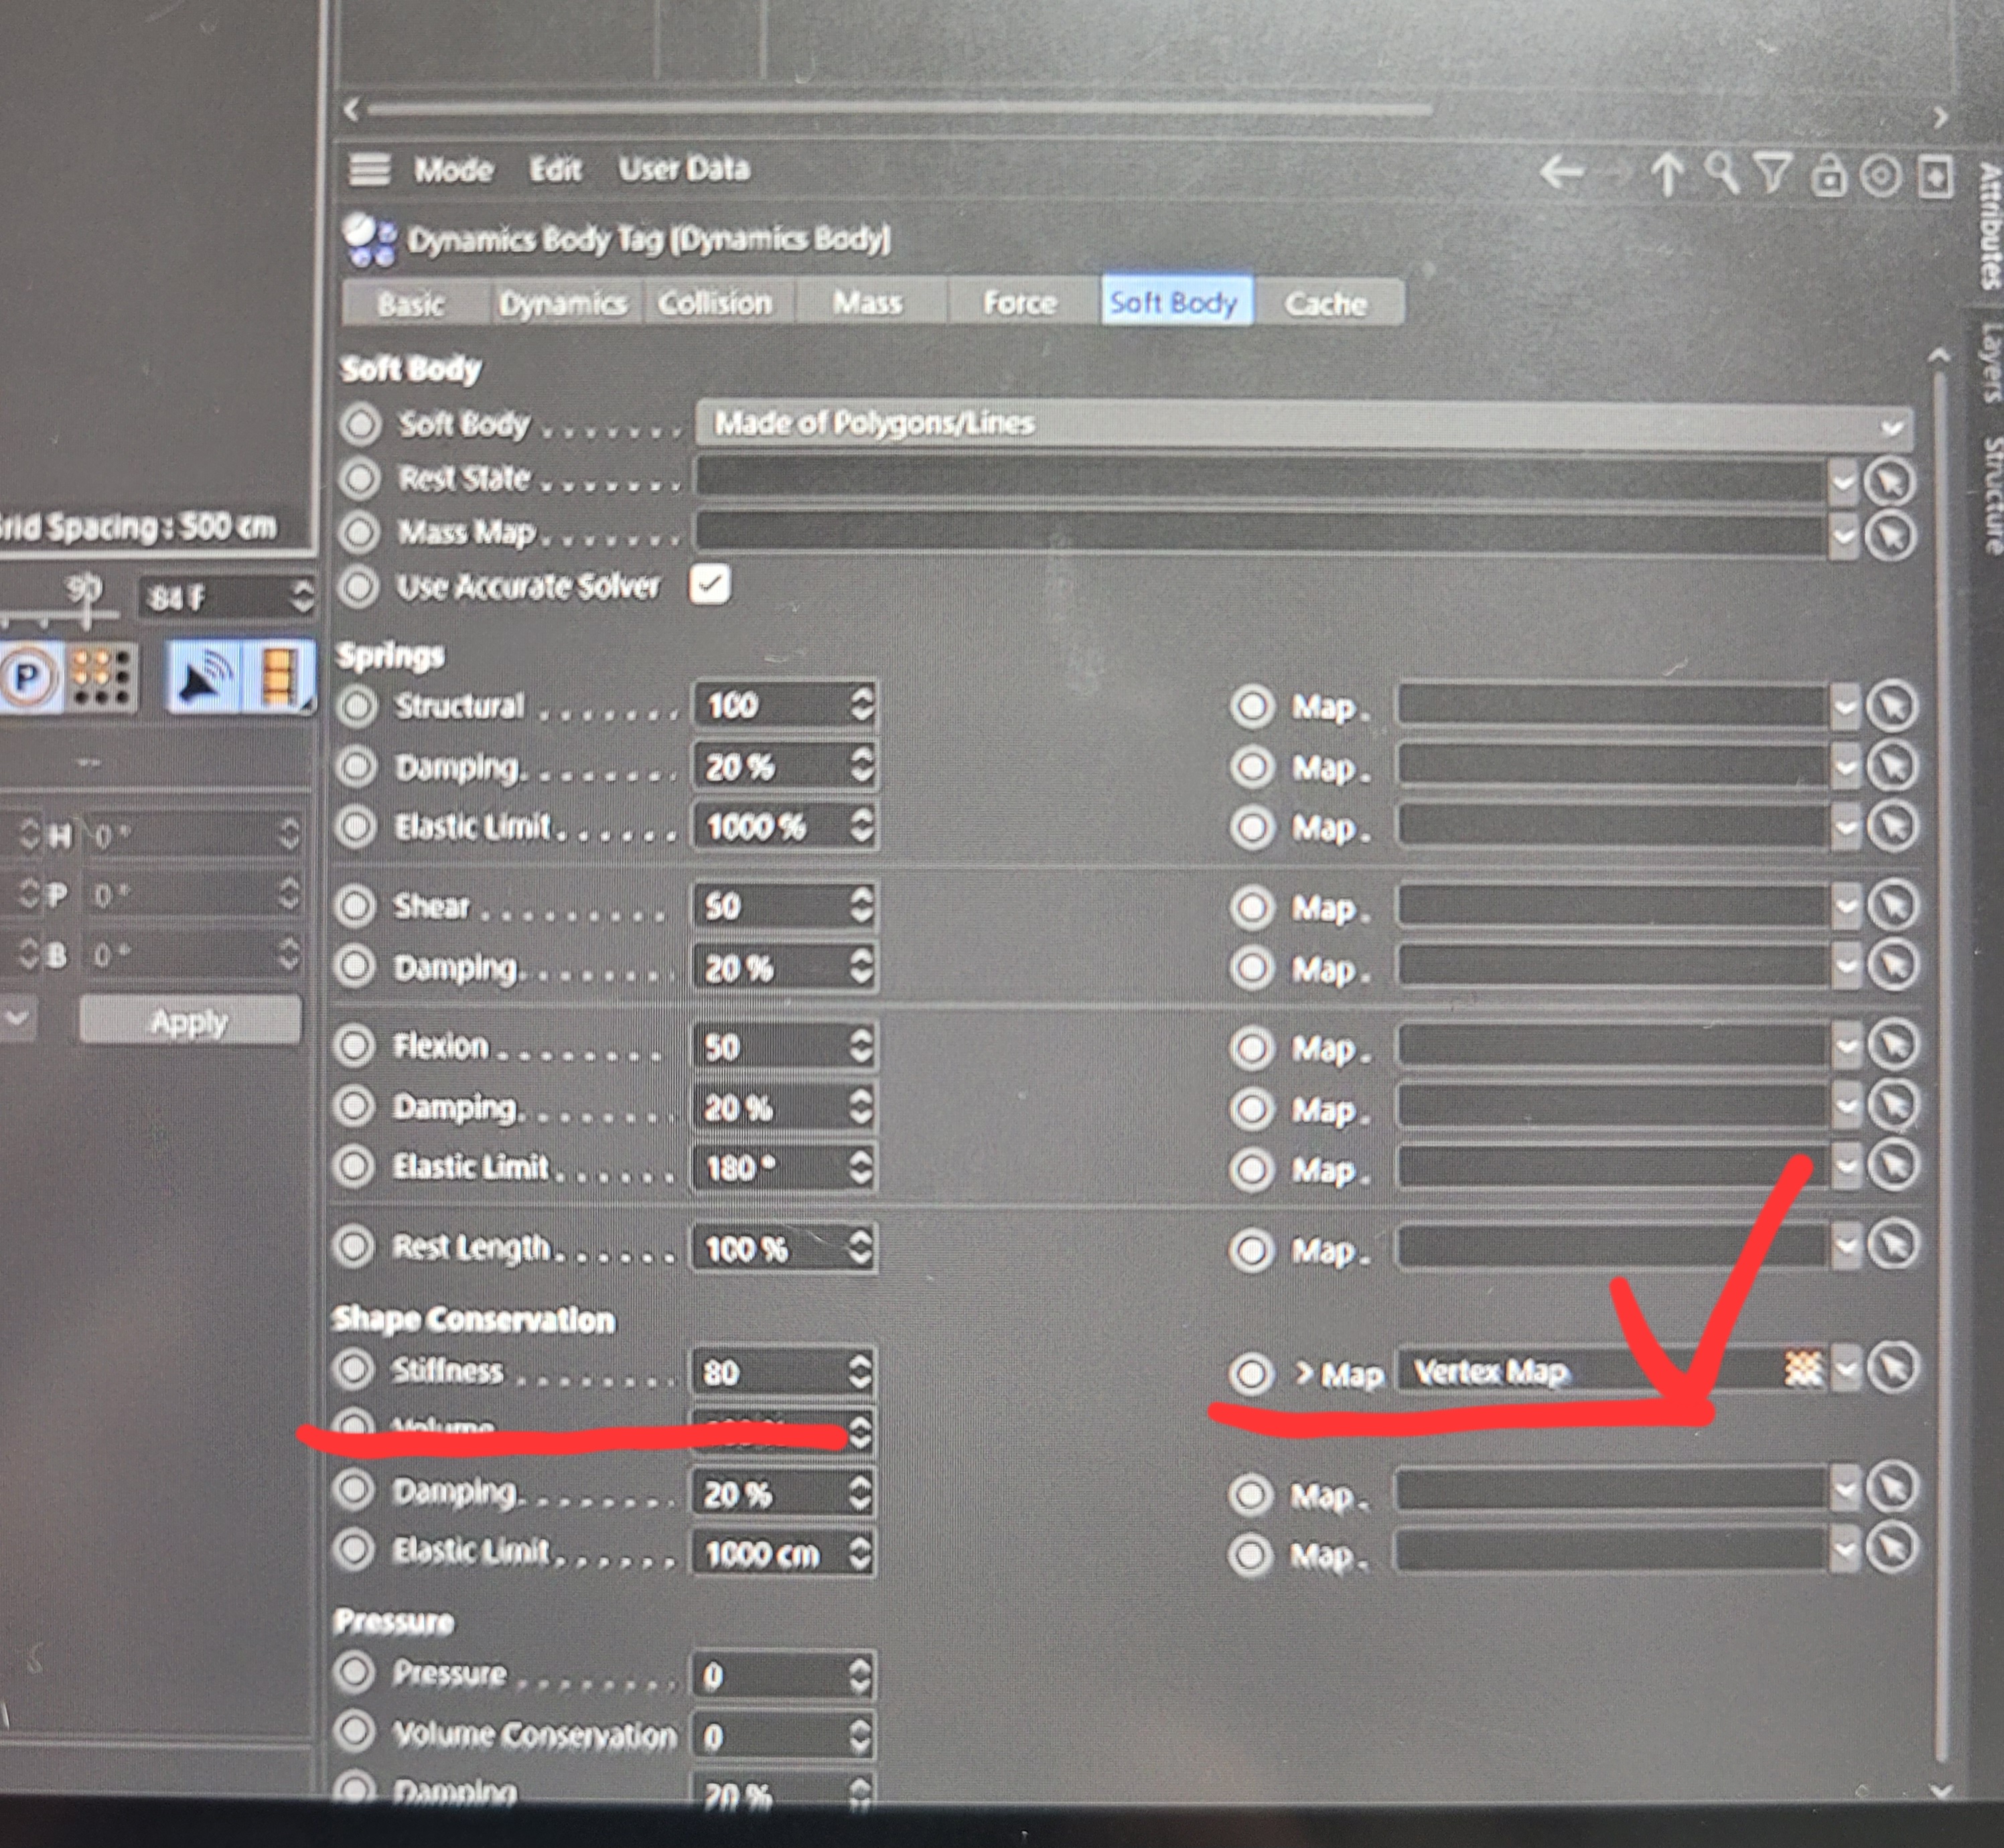Toggle the P position keyframe icon
Image resolution: width=2004 pixels, height=1848 pixels.
pyautogui.click(x=28, y=678)
